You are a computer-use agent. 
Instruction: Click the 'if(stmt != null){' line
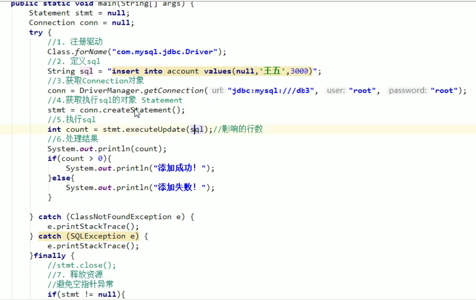(86, 294)
